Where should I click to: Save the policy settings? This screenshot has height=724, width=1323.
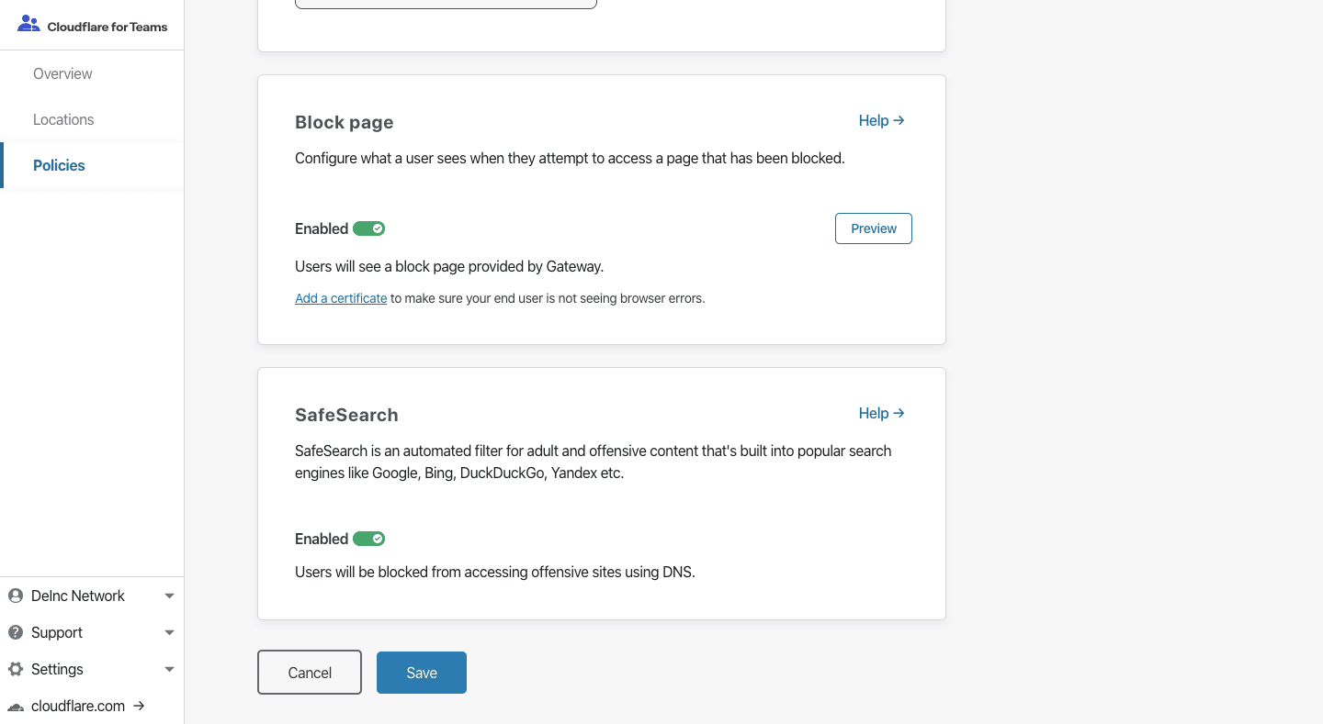point(422,673)
